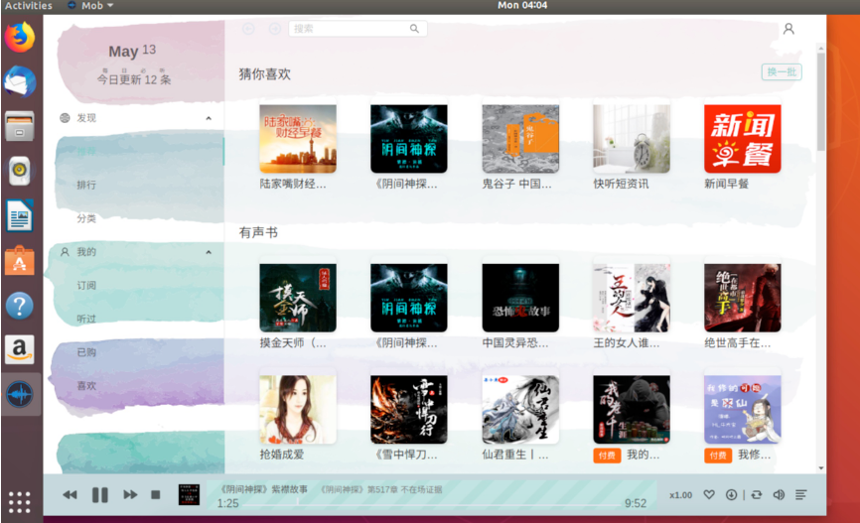Click the main content vertical scrollbar
Viewport: 860px width, 523px height.
[821, 101]
